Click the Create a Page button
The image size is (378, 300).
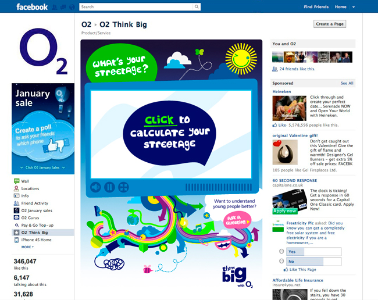coord(330,24)
